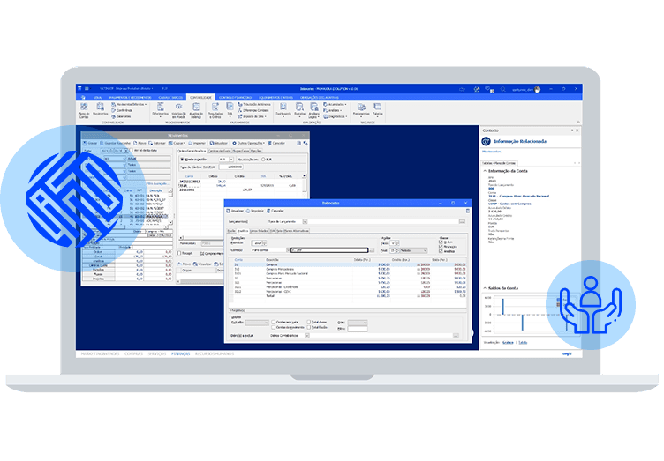Open the Movimentos ribbon icon
664x461 pixels.
pyautogui.click(x=101, y=108)
